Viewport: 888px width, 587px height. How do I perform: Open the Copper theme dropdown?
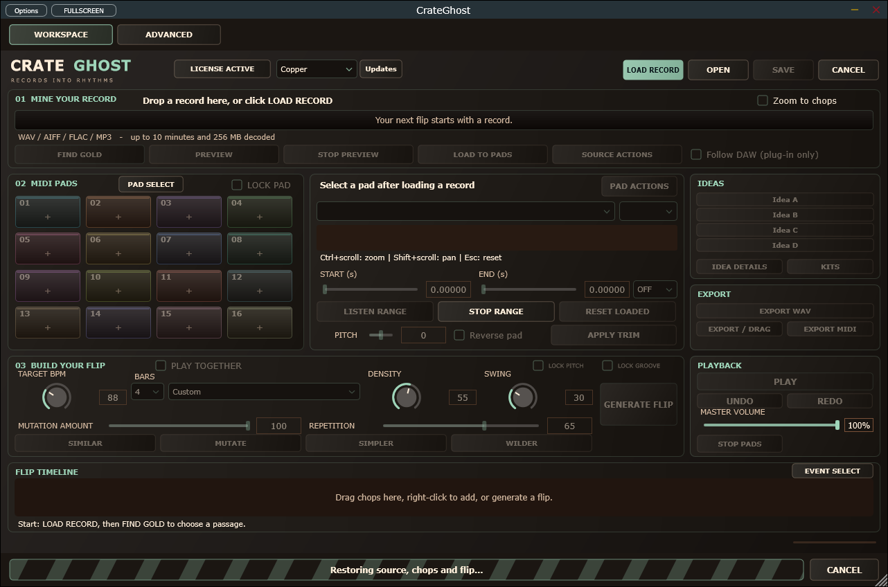(317, 69)
